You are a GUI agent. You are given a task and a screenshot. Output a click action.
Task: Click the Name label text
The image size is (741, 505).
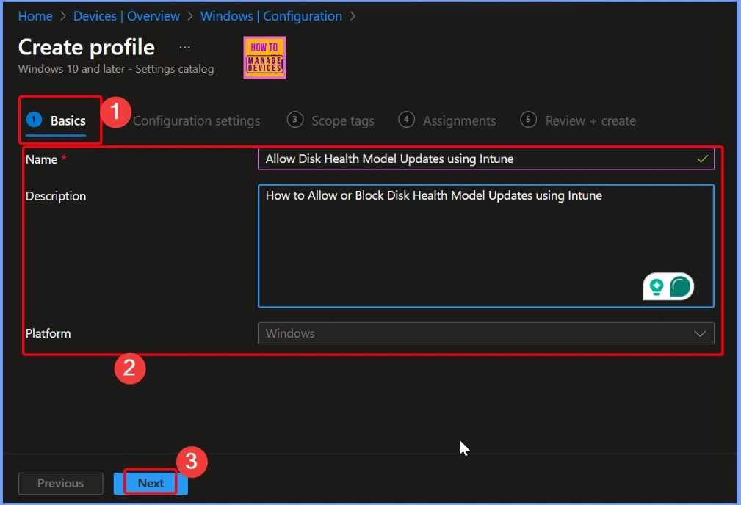click(x=42, y=160)
